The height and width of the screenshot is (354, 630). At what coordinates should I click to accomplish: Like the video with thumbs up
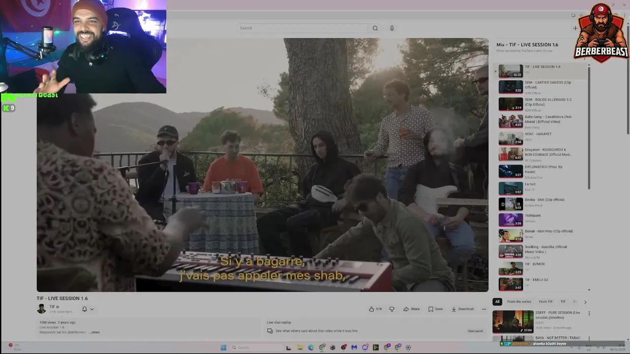click(x=376, y=309)
